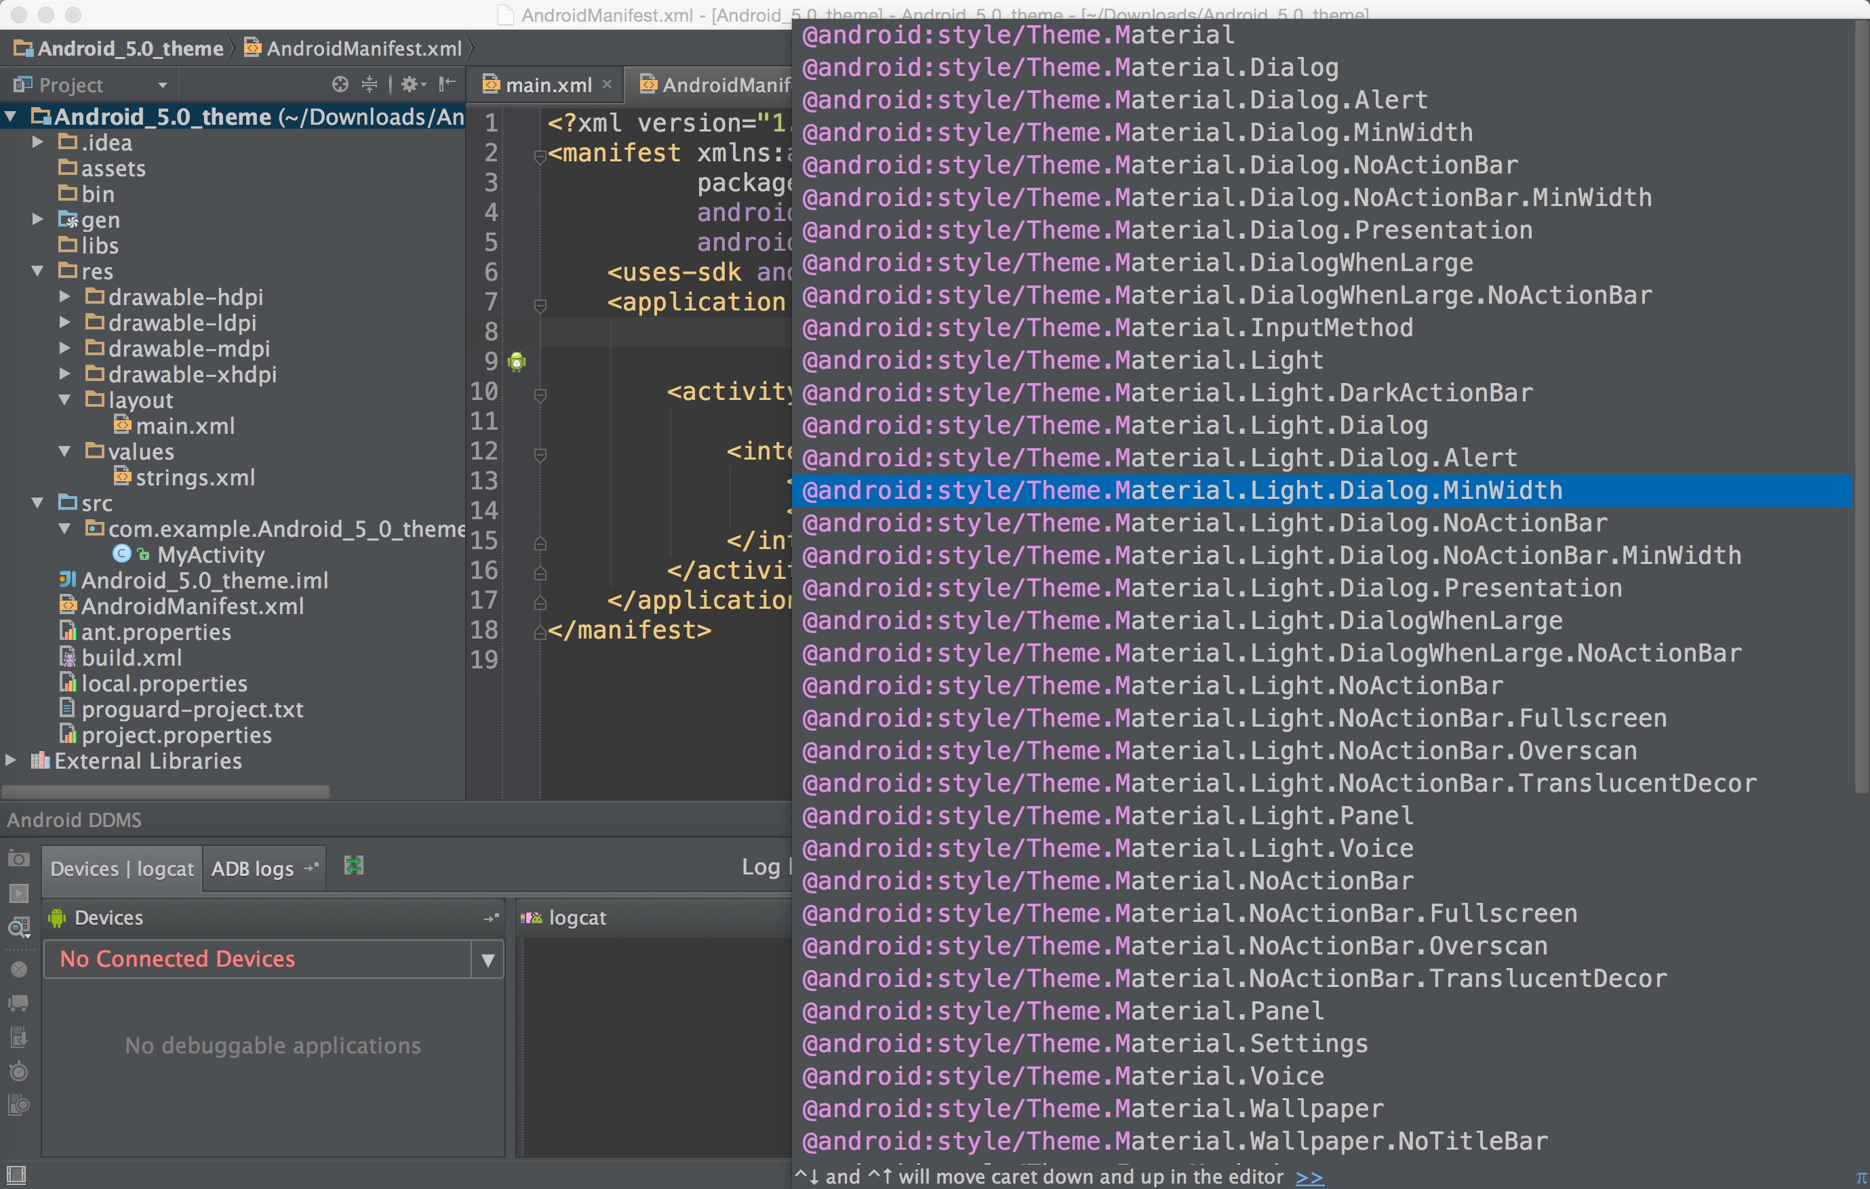Click the fold marker on line 2
This screenshot has width=1870, height=1189.
pos(540,157)
